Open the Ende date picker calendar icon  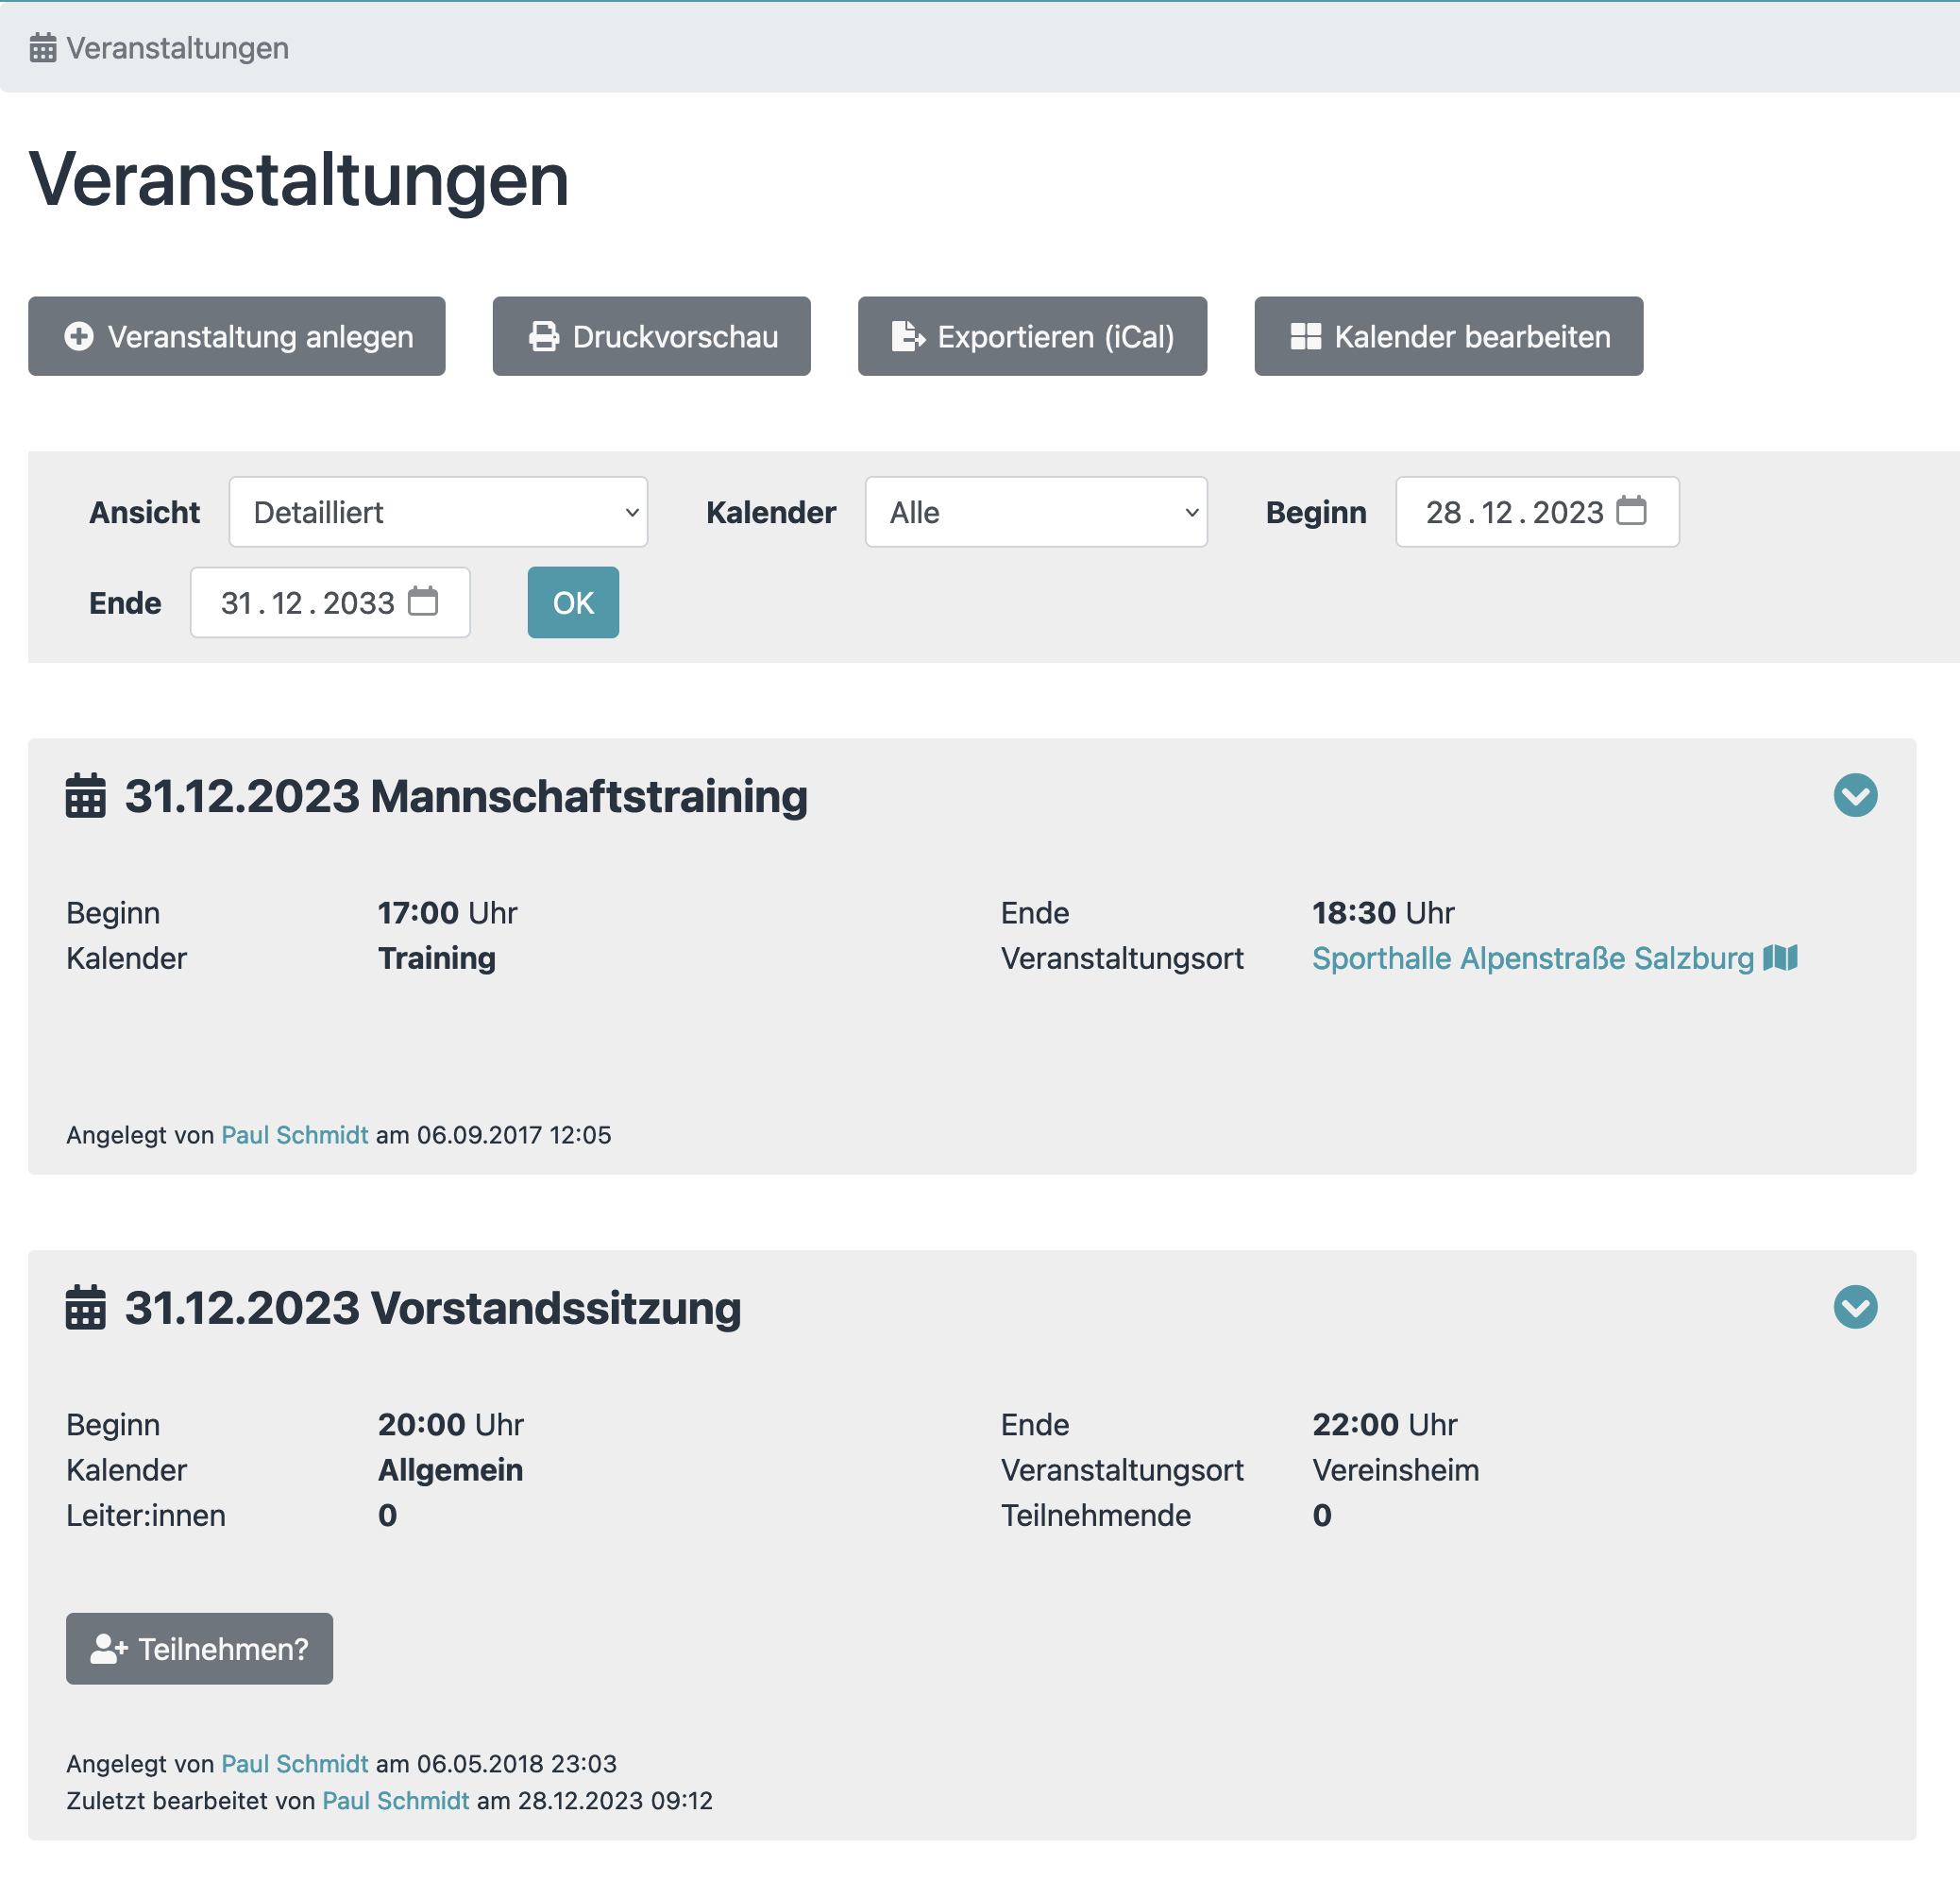click(x=423, y=602)
